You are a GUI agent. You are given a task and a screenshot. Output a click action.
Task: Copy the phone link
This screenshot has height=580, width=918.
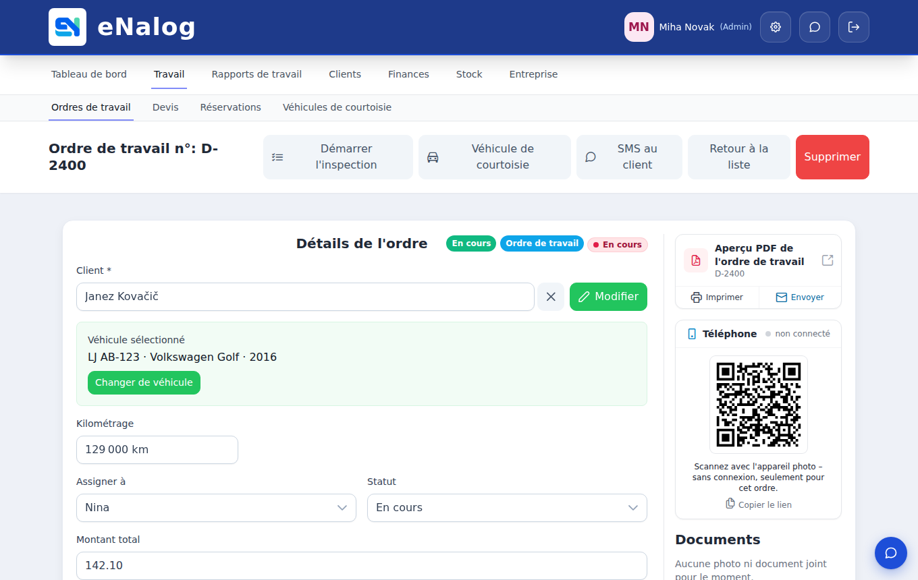pyautogui.click(x=759, y=504)
